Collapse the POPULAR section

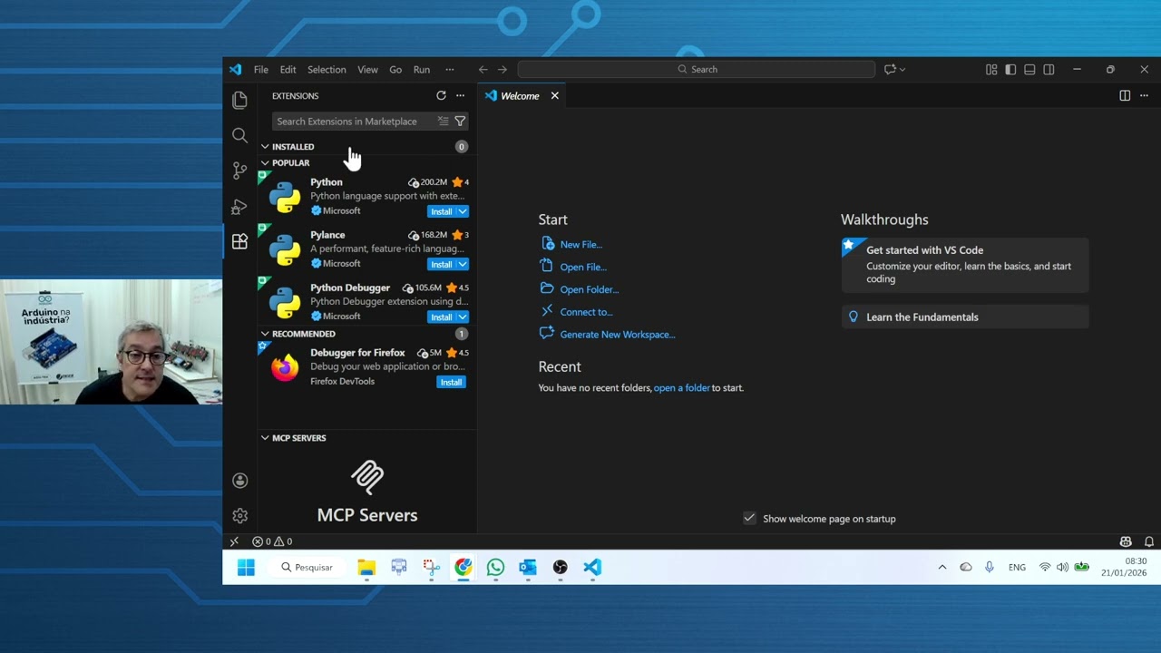pyautogui.click(x=265, y=162)
